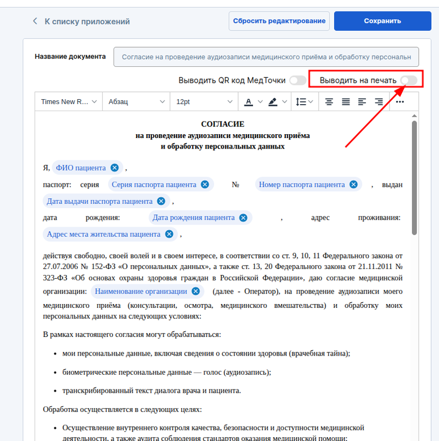Click the Сбросить редактирование button
The image size is (439, 441).
click(x=279, y=21)
